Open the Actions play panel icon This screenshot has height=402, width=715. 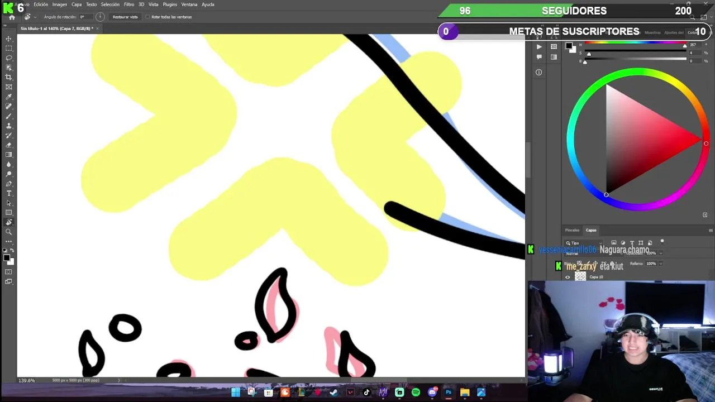[x=538, y=47]
